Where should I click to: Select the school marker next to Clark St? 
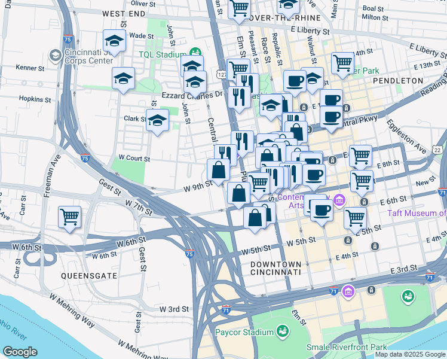[157, 121]
